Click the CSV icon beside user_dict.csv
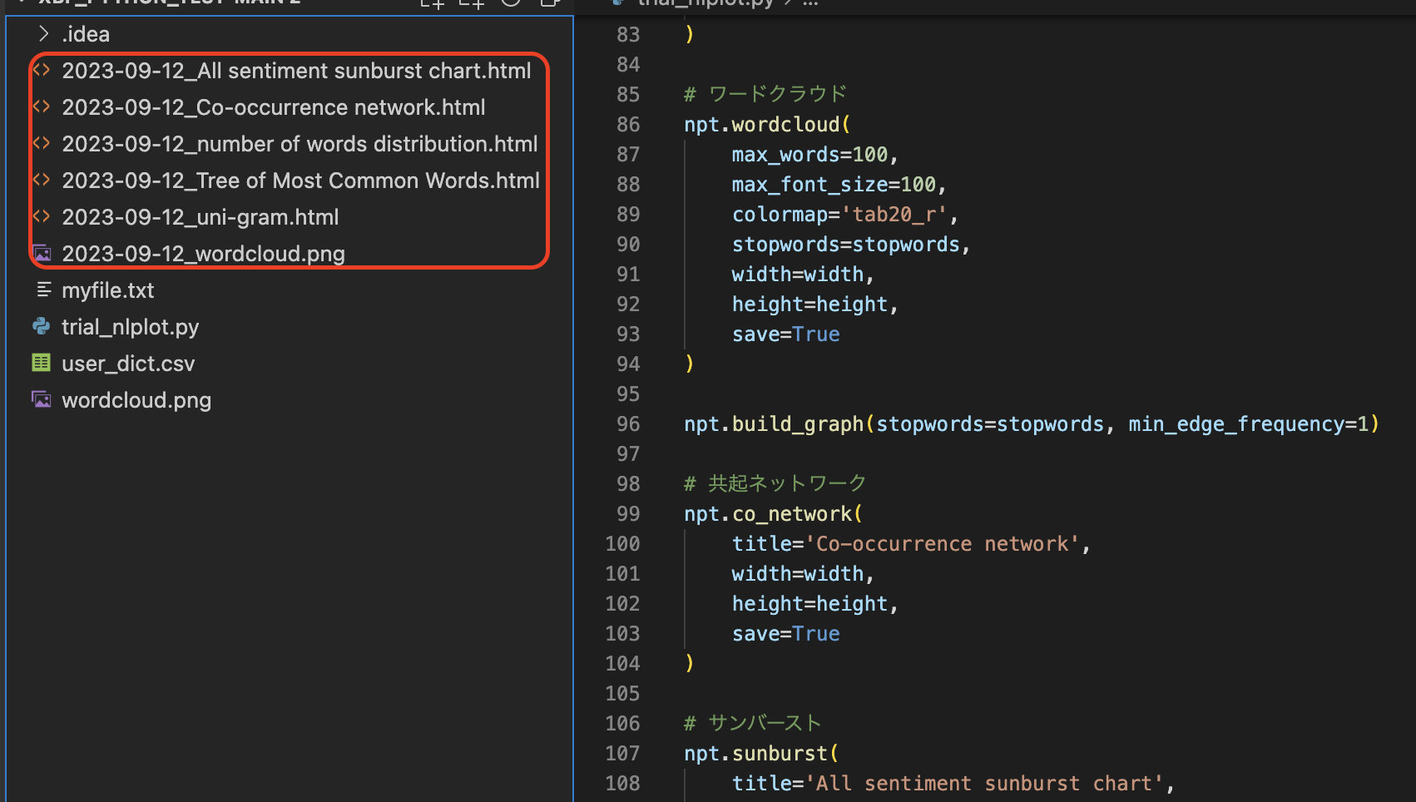Screen dimensions: 1416x802 tap(42, 363)
